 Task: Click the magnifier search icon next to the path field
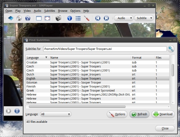click(x=171, y=49)
